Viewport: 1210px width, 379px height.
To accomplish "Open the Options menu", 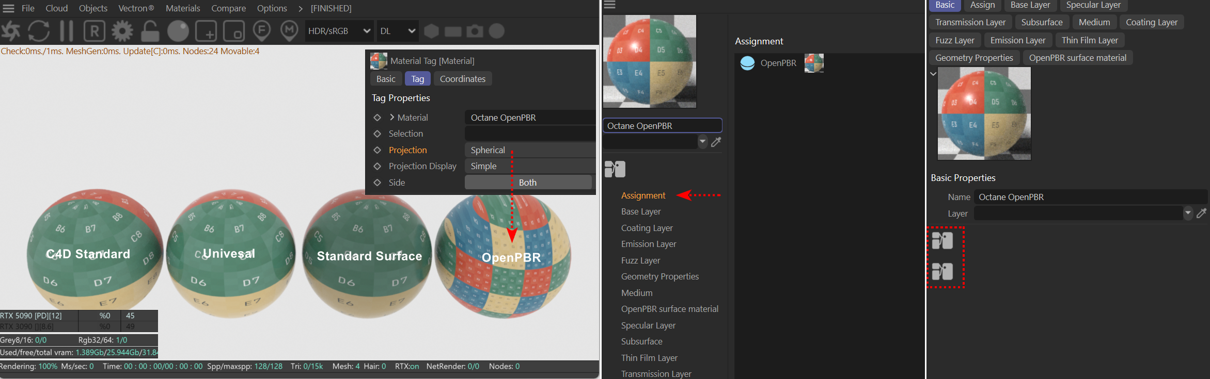I will 272,8.
